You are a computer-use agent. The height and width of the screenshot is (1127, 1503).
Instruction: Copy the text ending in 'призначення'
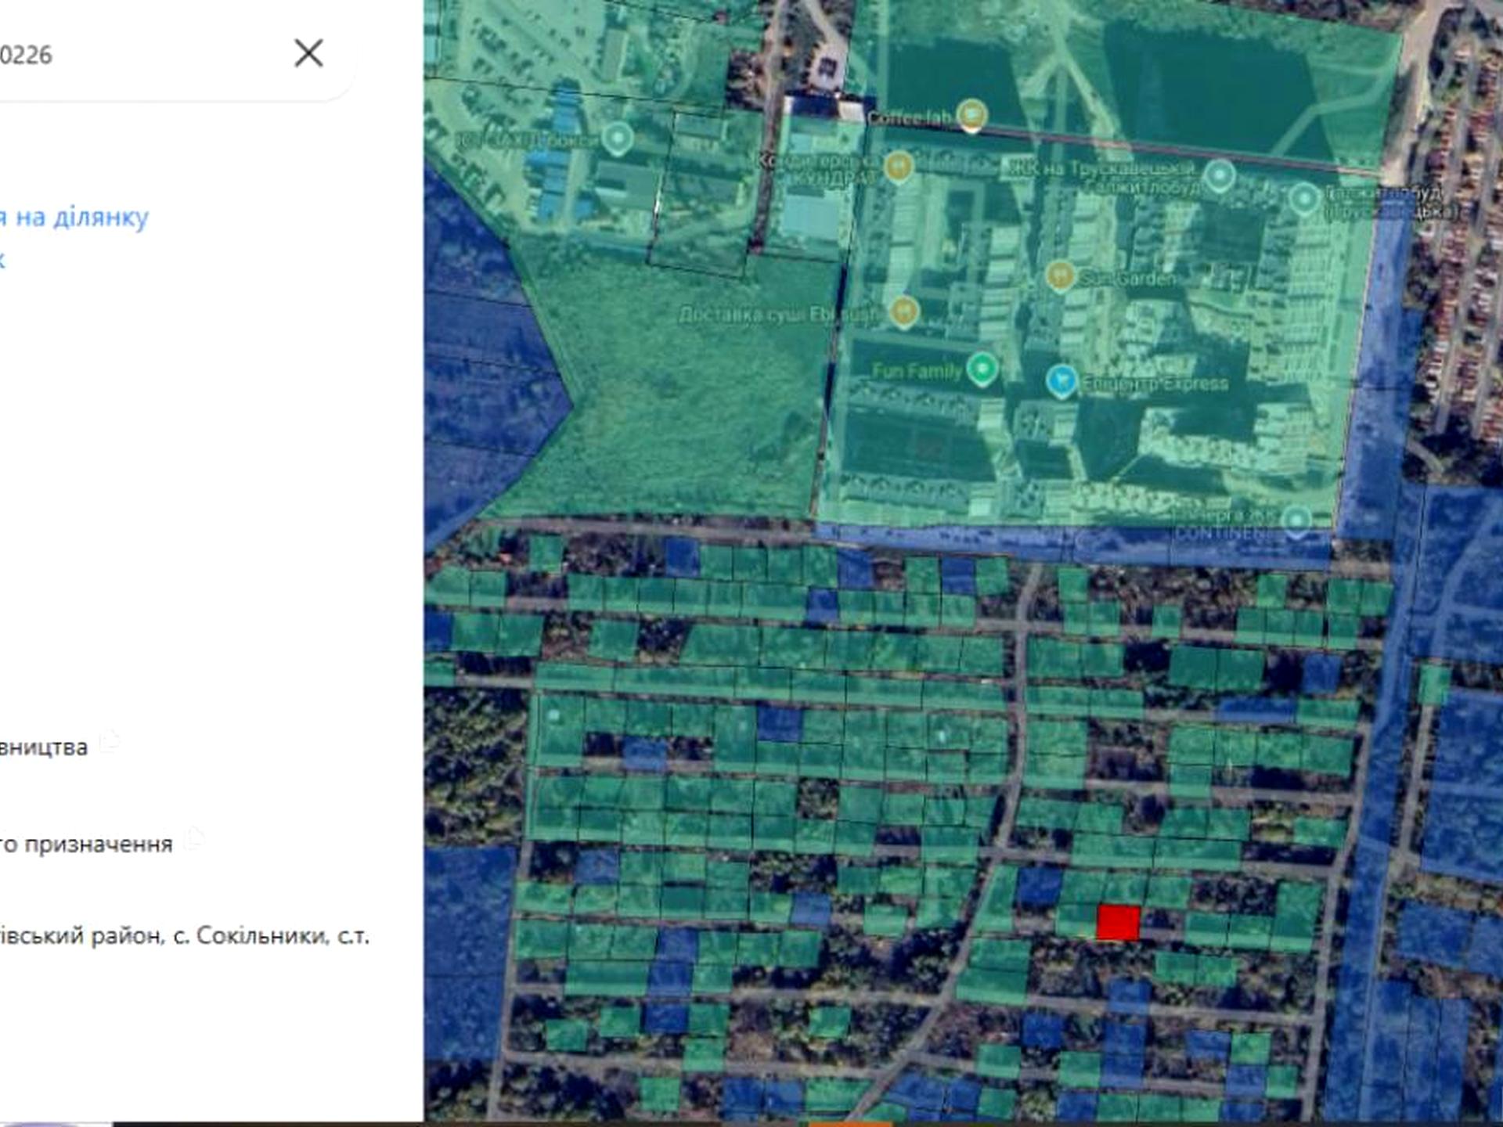(x=194, y=839)
